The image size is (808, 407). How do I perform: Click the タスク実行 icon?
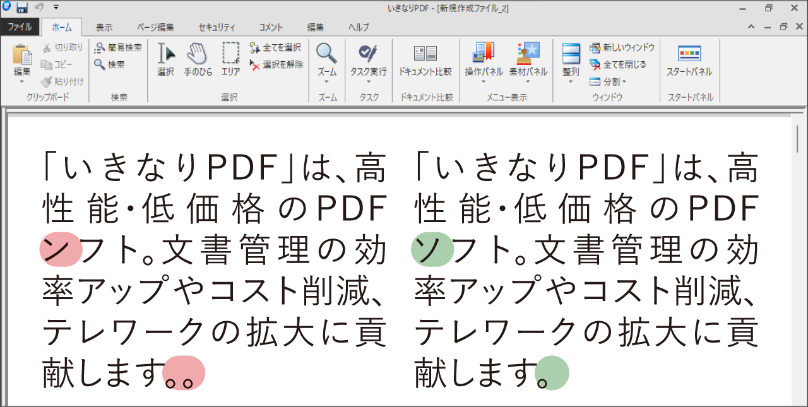point(368,53)
